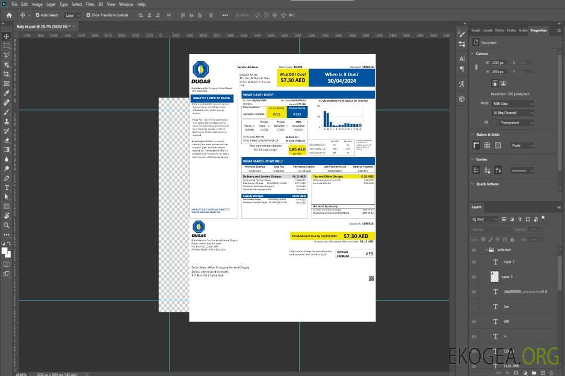Open the Filter menu
Screen dimensions: 565x376
[90, 4]
